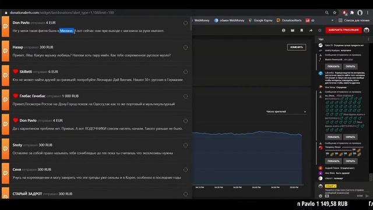Open the chat panel three-dot menu
The height and width of the screenshot is (210, 373).
(x=369, y=39)
